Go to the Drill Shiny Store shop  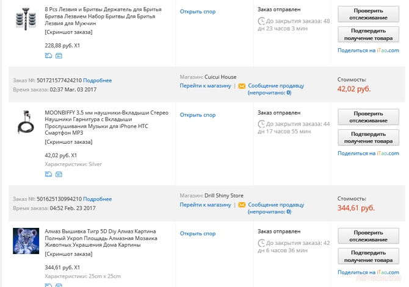[x=205, y=205]
